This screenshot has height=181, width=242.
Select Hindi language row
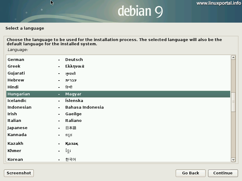click(118, 87)
